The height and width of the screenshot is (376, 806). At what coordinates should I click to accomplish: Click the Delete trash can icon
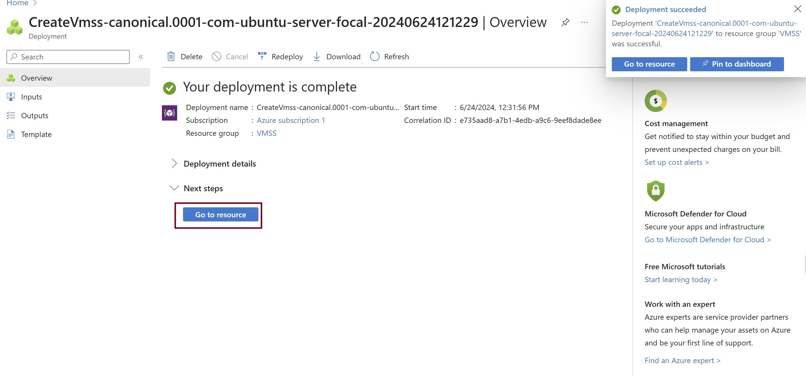(171, 57)
